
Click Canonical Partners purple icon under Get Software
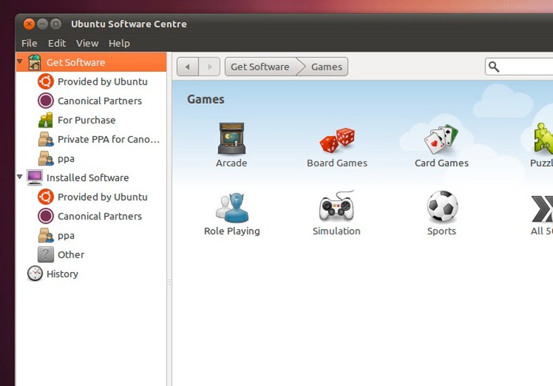[x=46, y=100]
